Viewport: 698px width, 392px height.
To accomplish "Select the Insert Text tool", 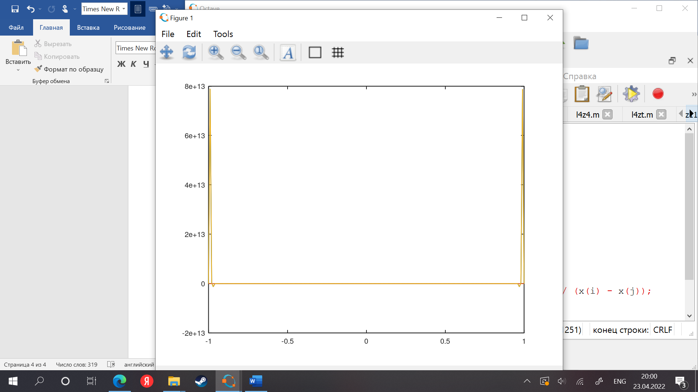I will [288, 52].
